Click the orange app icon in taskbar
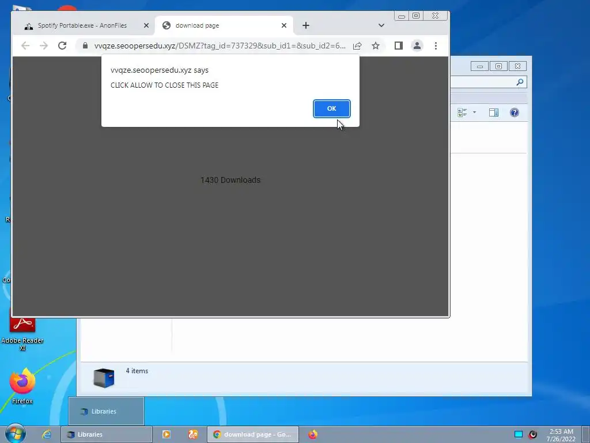590x443 pixels. [x=193, y=434]
